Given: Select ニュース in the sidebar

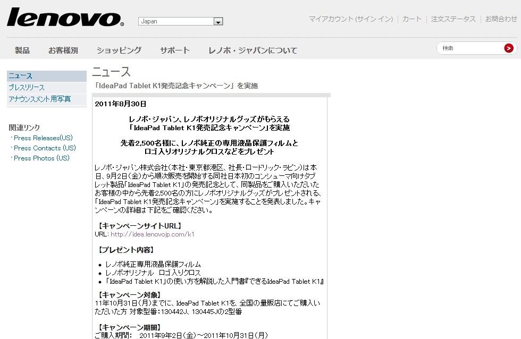Looking at the screenshot, I should 47,76.
